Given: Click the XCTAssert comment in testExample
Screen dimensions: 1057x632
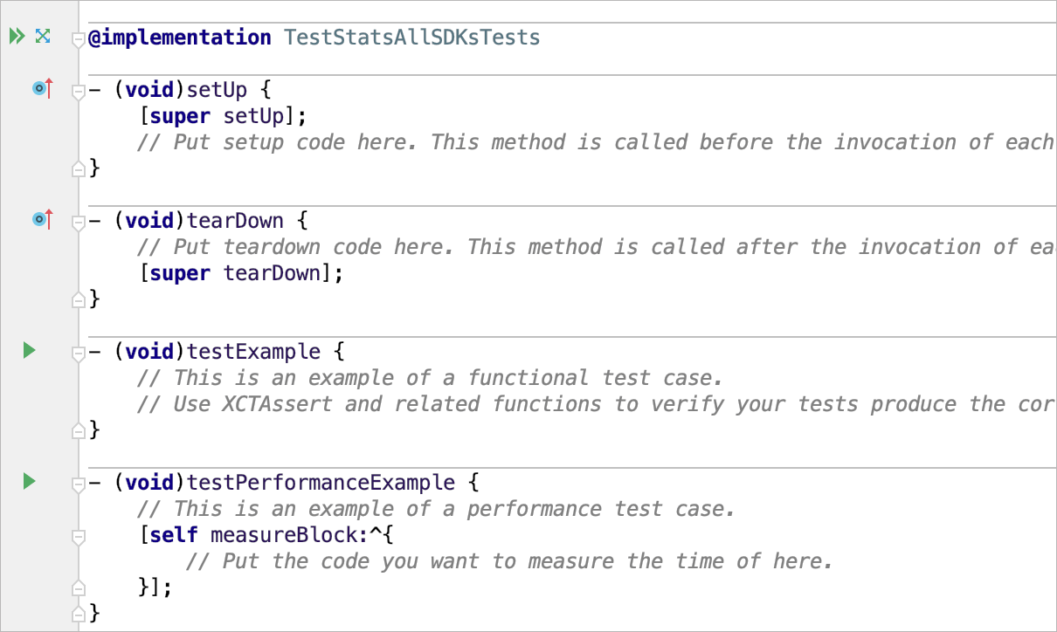Looking at the screenshot, I should 524,403.
